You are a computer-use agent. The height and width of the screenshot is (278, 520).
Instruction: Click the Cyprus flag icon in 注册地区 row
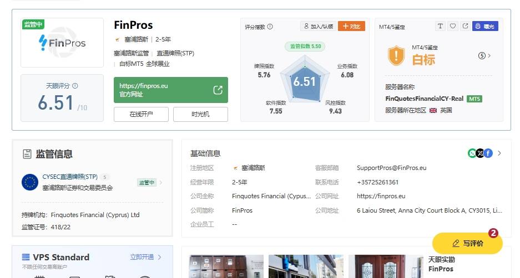click(x=235, y=168)
